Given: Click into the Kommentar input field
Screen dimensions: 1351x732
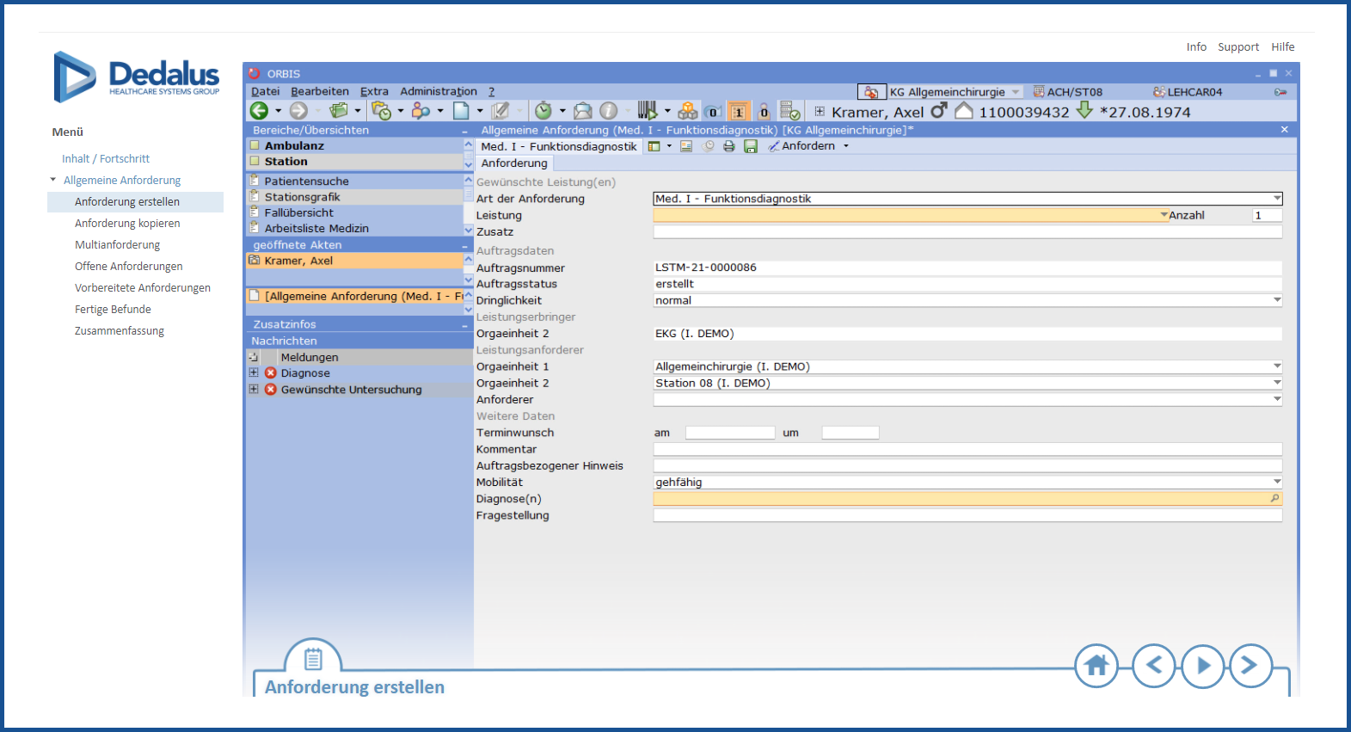Looking at the screenshot, I should pyautogui.click(x=967, y=449).
